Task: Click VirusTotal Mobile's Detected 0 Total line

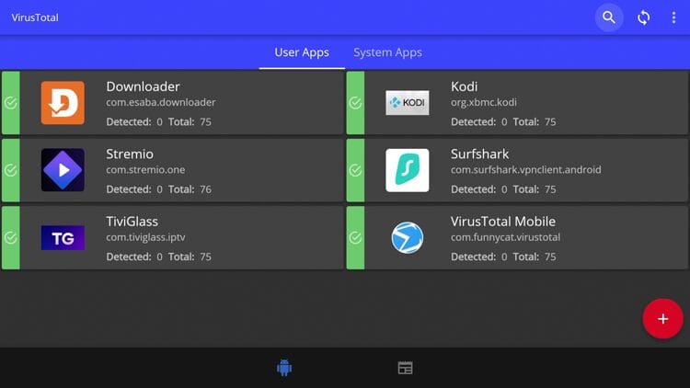Action: coord(503,257)
